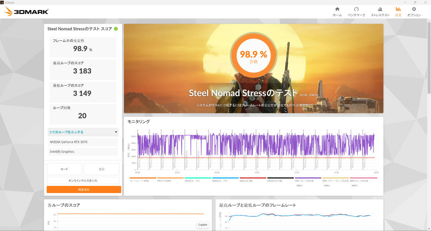Image resolution: width=431 pixels, height=231 pixels.
Task: Toggle CPU温度 (°C) legend swatch
Action: coord(198,178)
